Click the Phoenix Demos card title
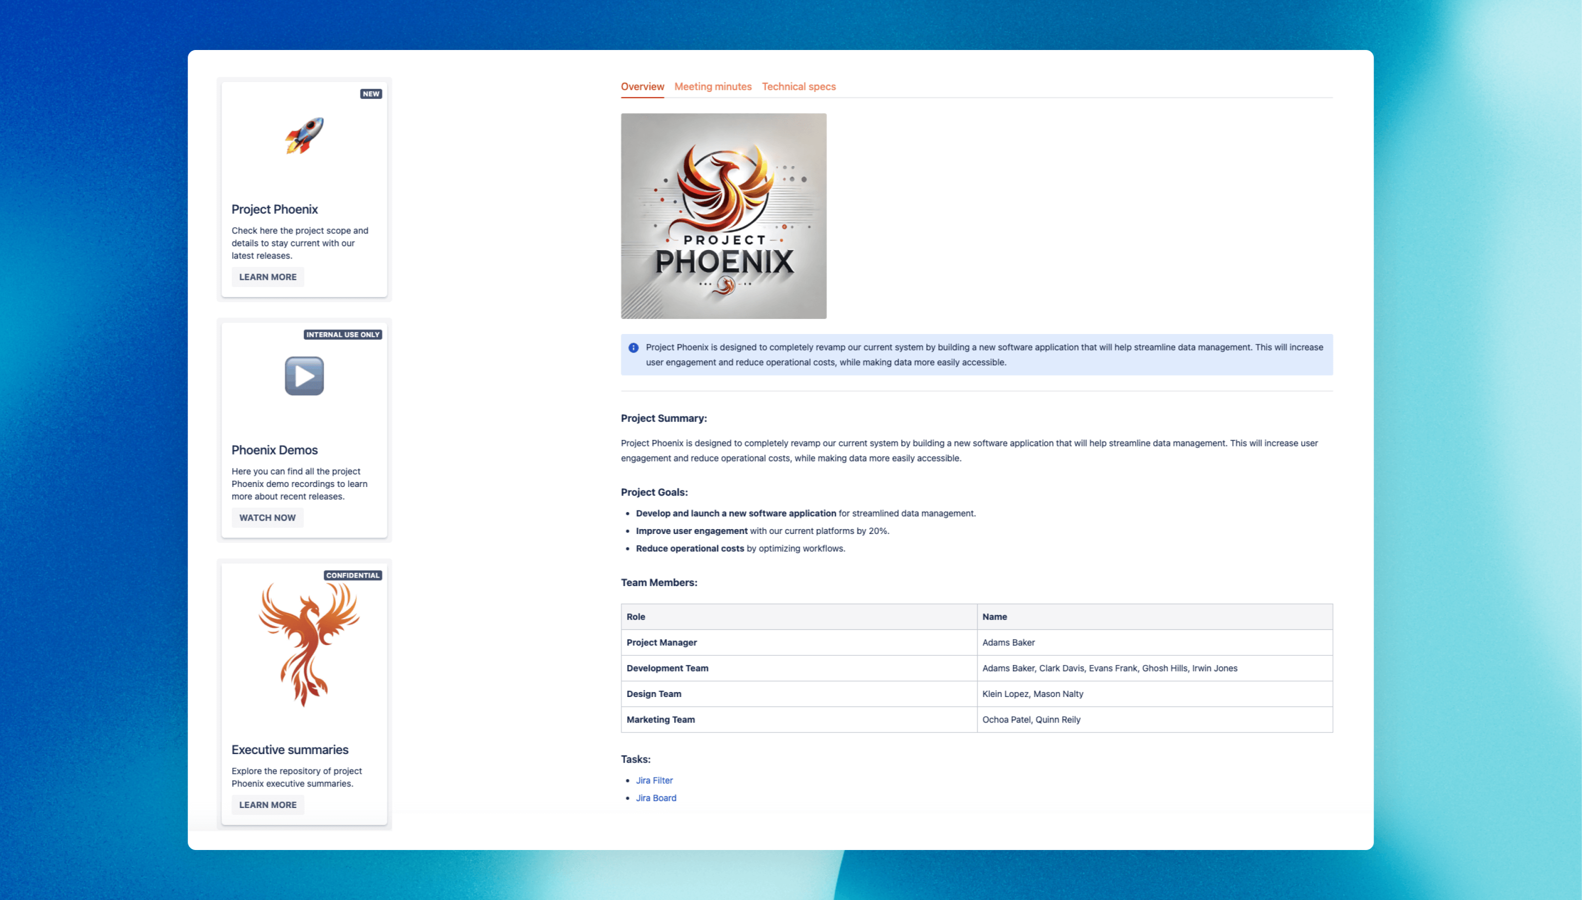This screenshot has height=900, width=1582. [274, 450]
